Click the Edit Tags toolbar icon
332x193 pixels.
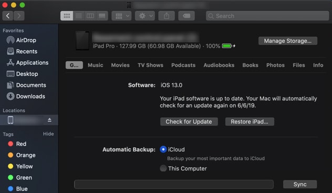(x=186, y=16)
